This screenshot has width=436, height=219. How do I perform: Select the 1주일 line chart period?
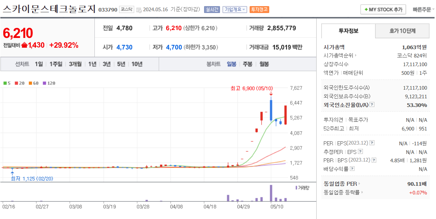pos(56,64)
